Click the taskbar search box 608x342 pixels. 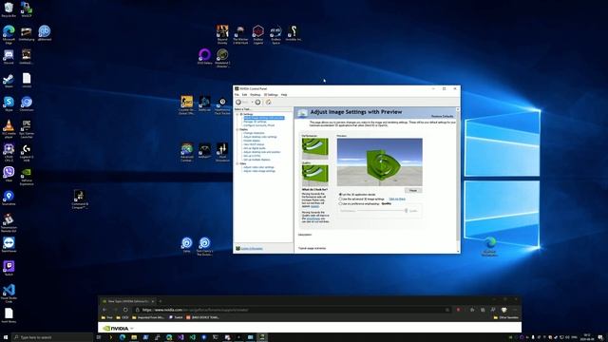52,337
